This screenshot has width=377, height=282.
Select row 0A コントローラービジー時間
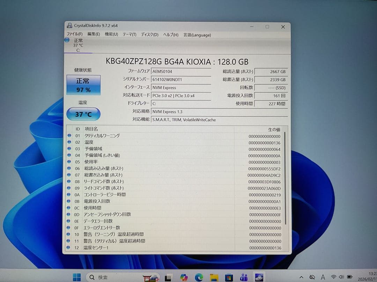click(x=175, y=195)
